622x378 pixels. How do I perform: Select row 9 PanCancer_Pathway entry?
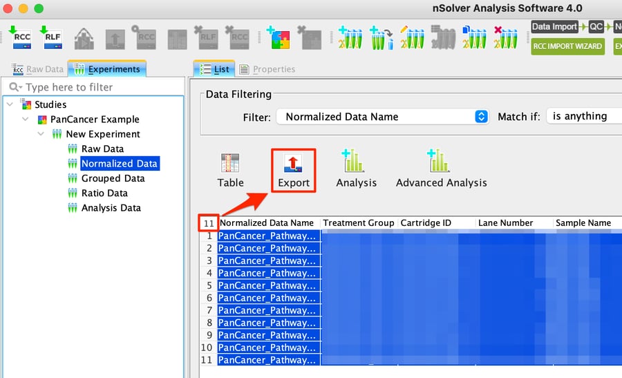point(269,335)
